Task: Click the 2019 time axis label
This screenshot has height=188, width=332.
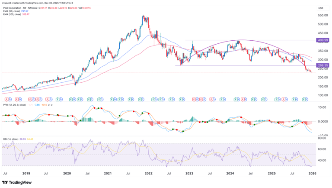Action: [x=26, y=174]
